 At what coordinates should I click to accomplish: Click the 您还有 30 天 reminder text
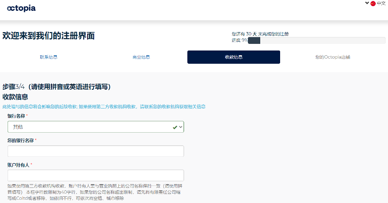260,34
